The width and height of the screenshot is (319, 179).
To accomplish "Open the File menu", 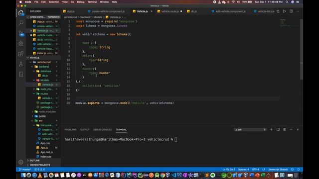I will coord(36,2).
